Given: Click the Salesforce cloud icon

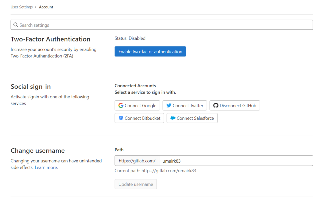Looking at the screenshot, I should tap(174, 118).
